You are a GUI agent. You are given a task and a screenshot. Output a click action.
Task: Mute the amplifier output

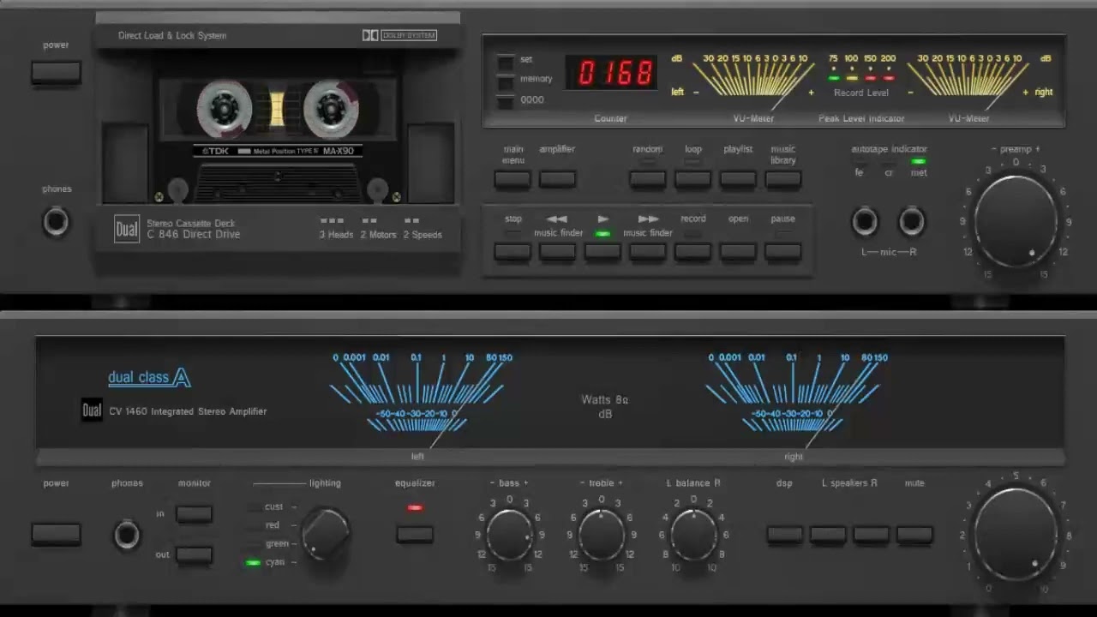tap(914, 535)
